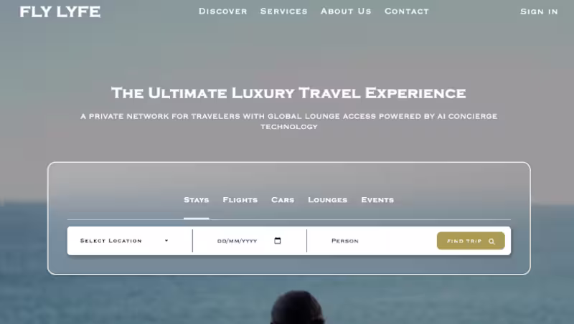Expand the Select Location combo box

click(x=124, y=241)
